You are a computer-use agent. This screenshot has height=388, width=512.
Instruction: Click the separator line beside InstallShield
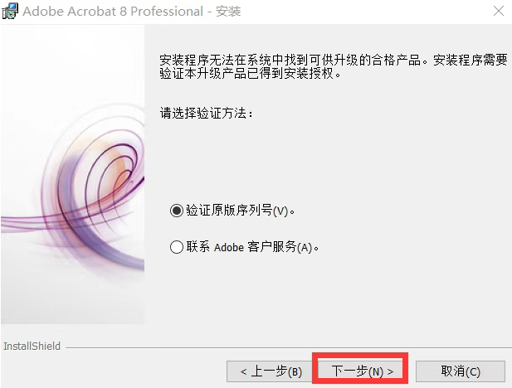click(288, 348)
